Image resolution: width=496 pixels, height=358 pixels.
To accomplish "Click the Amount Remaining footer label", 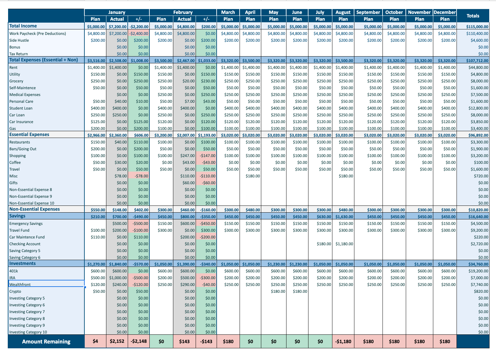I will tap(46, 342).
